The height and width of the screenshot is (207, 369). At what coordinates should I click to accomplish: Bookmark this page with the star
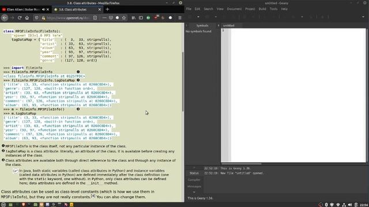pyautogui.click(x=124, y=18)
